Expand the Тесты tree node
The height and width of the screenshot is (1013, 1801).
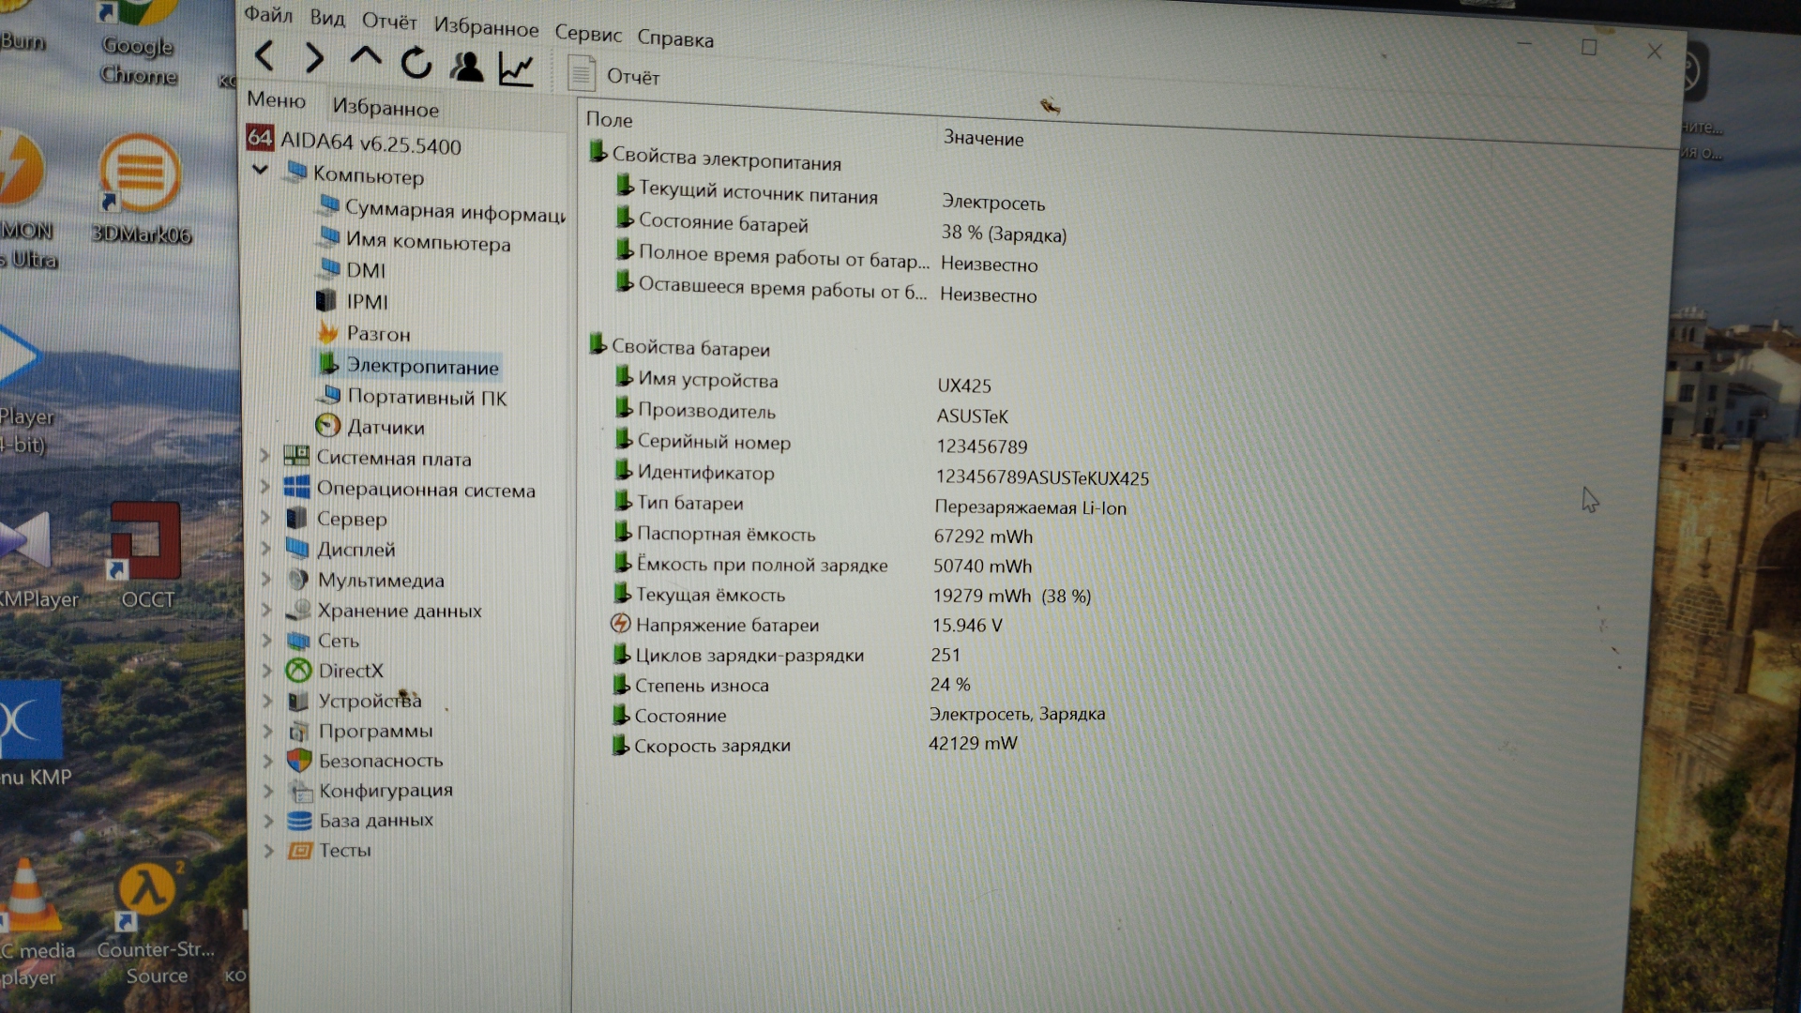click(x=269, y=851)
